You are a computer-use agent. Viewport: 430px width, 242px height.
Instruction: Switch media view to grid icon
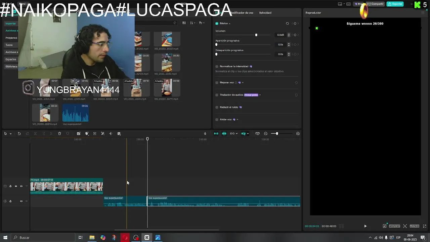184,23
